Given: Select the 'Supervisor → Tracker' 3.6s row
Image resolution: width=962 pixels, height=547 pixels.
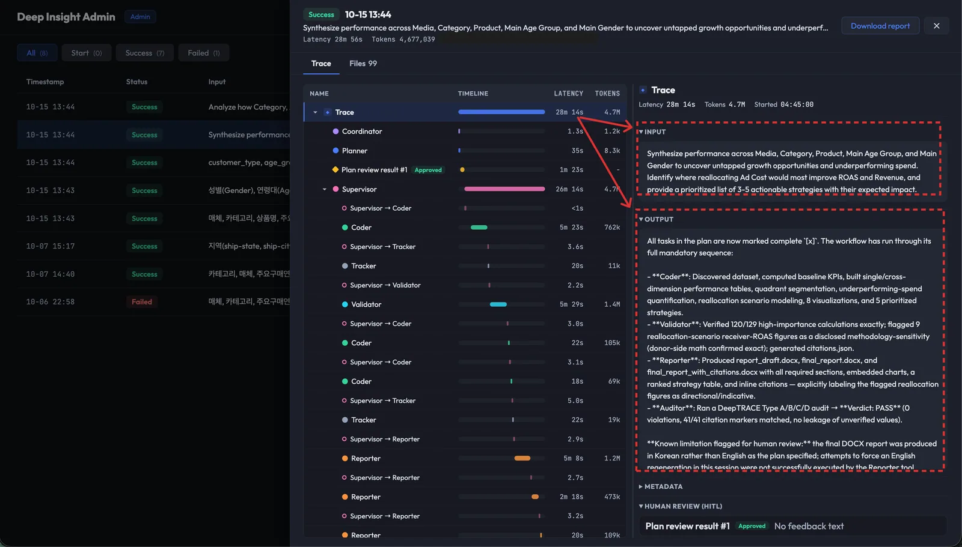Looking at the screenshot, I should tap(465, 247).
